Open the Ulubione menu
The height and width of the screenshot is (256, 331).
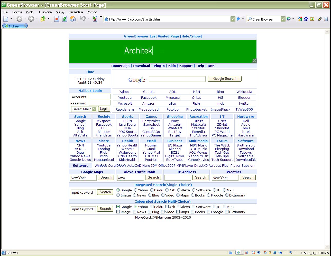coord(45,12)
